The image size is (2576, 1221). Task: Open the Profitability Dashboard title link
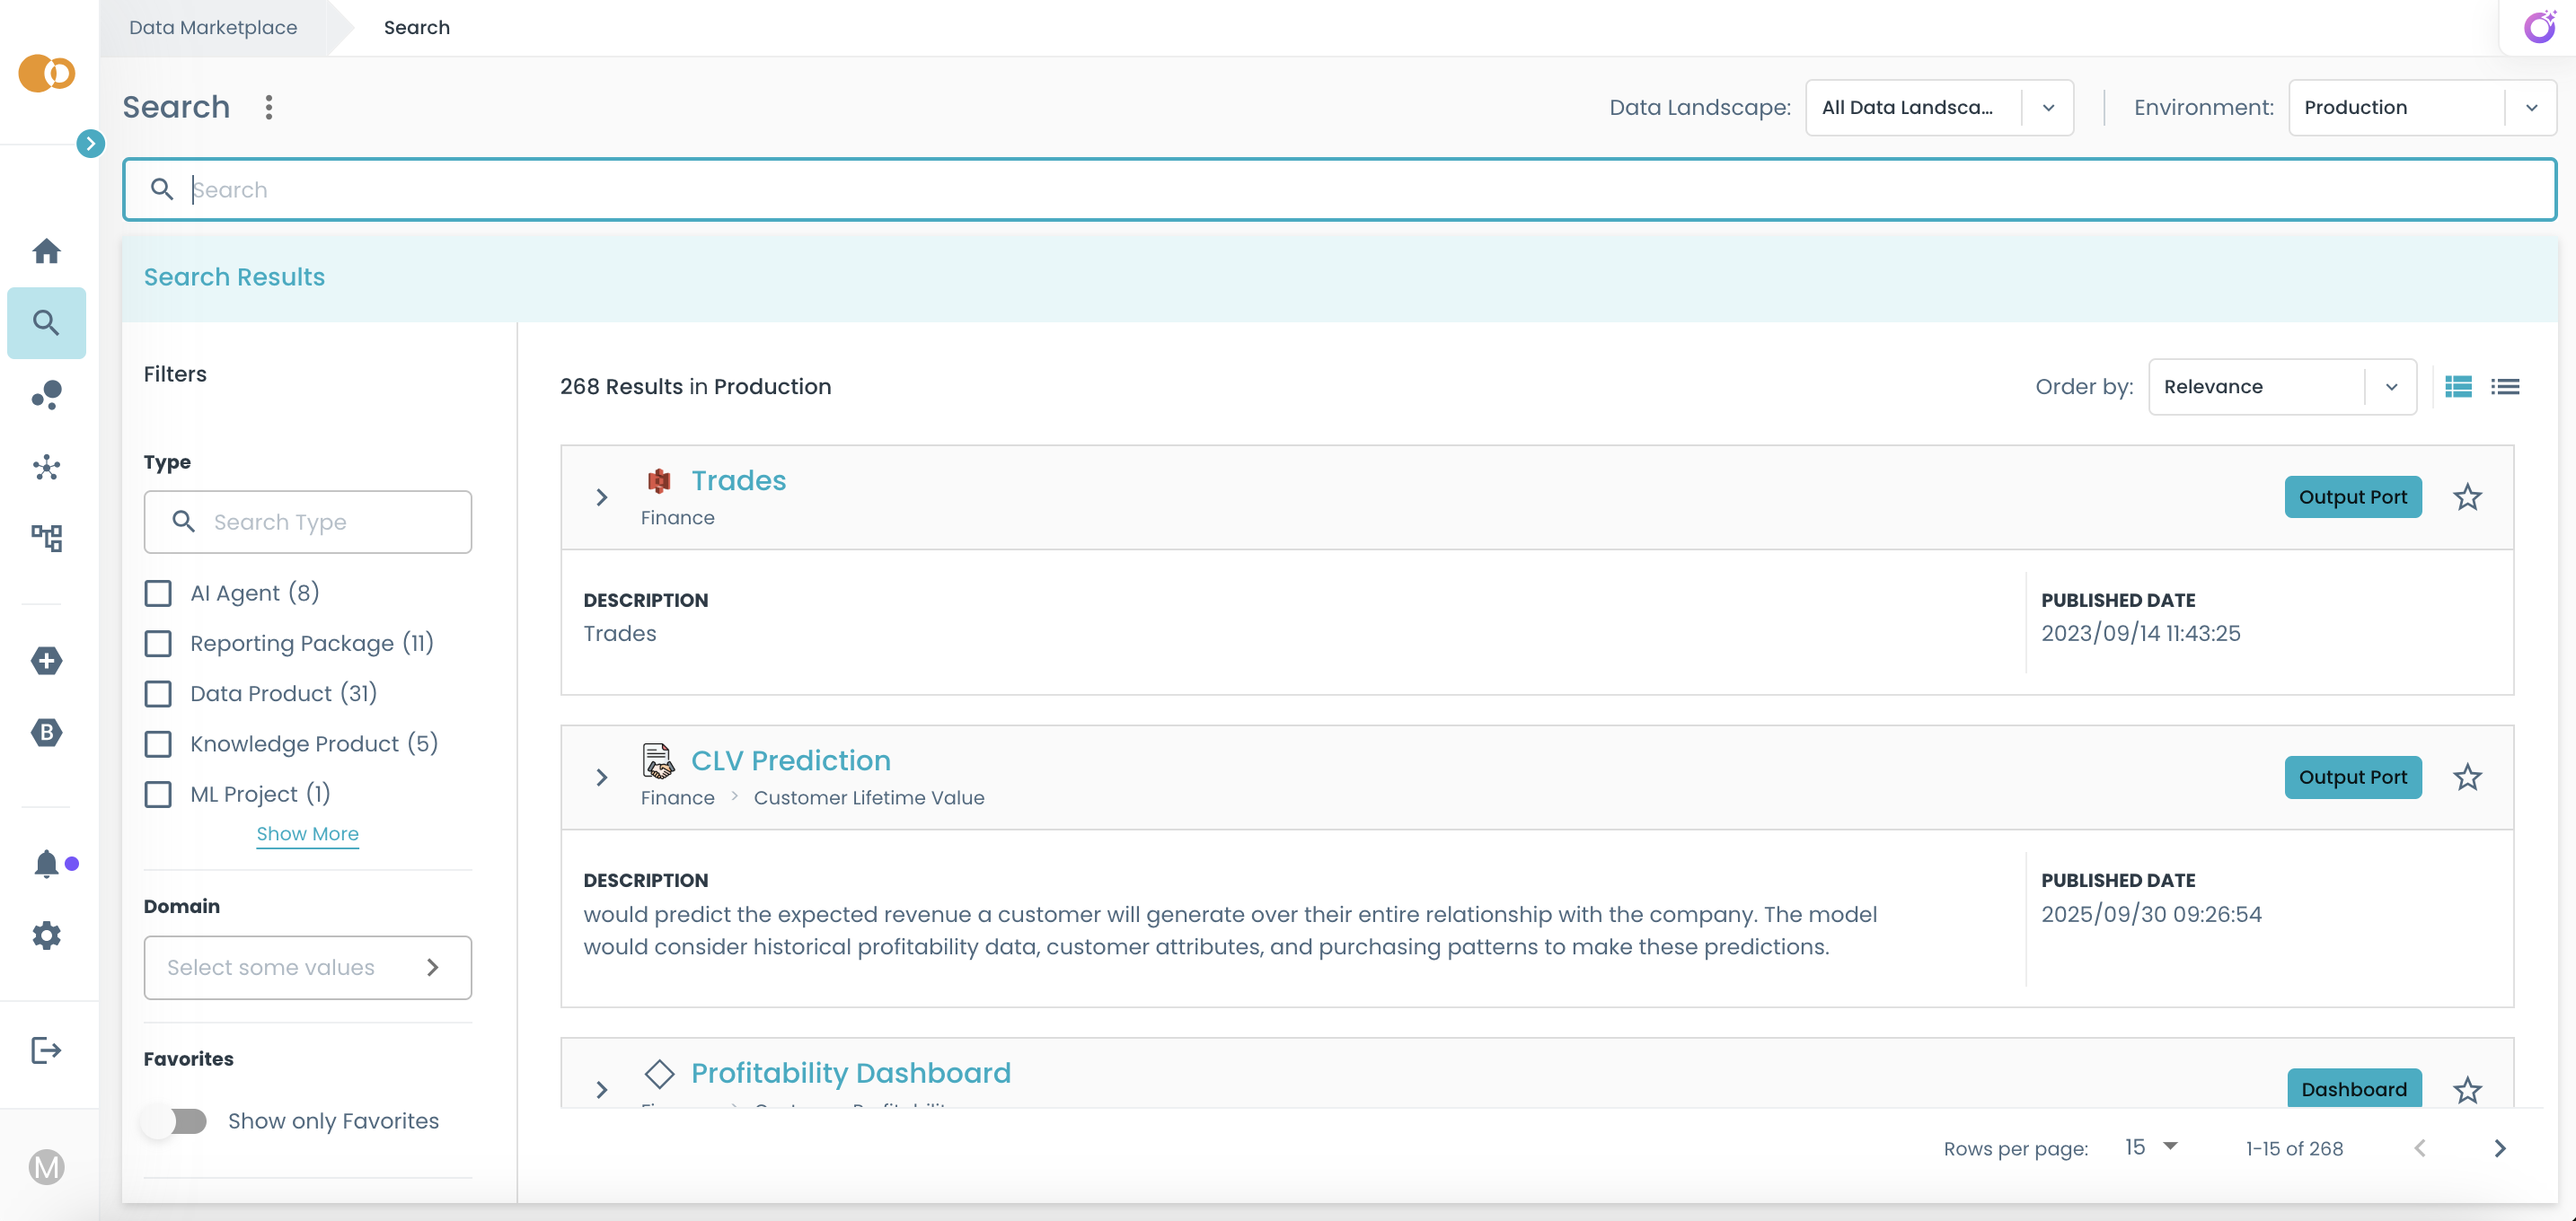[x=850, y=1073]
